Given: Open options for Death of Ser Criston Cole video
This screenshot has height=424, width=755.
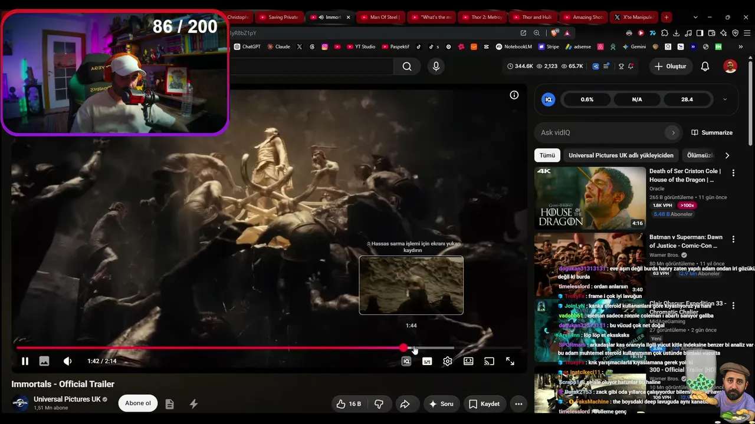Looking at the screenshot, I should (733, 173).
